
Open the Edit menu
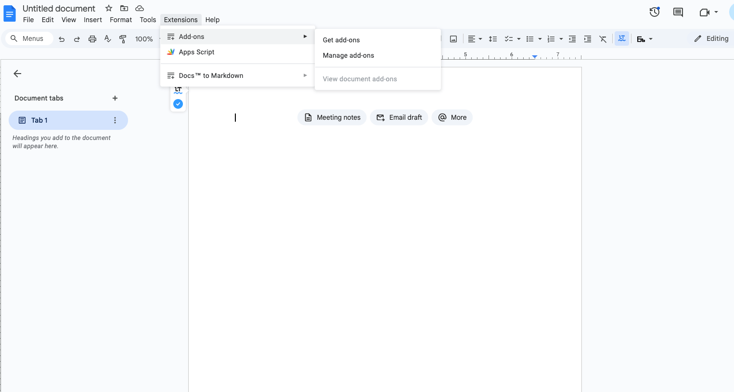click(48, 20)
